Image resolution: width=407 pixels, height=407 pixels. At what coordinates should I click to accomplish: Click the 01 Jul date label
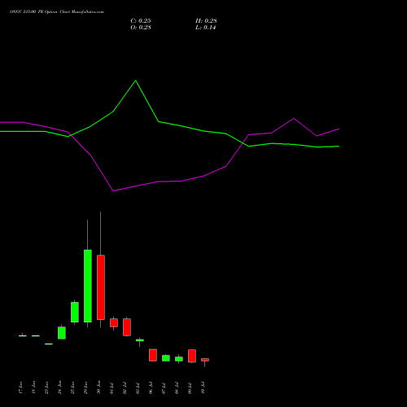[x=112, y=387]
